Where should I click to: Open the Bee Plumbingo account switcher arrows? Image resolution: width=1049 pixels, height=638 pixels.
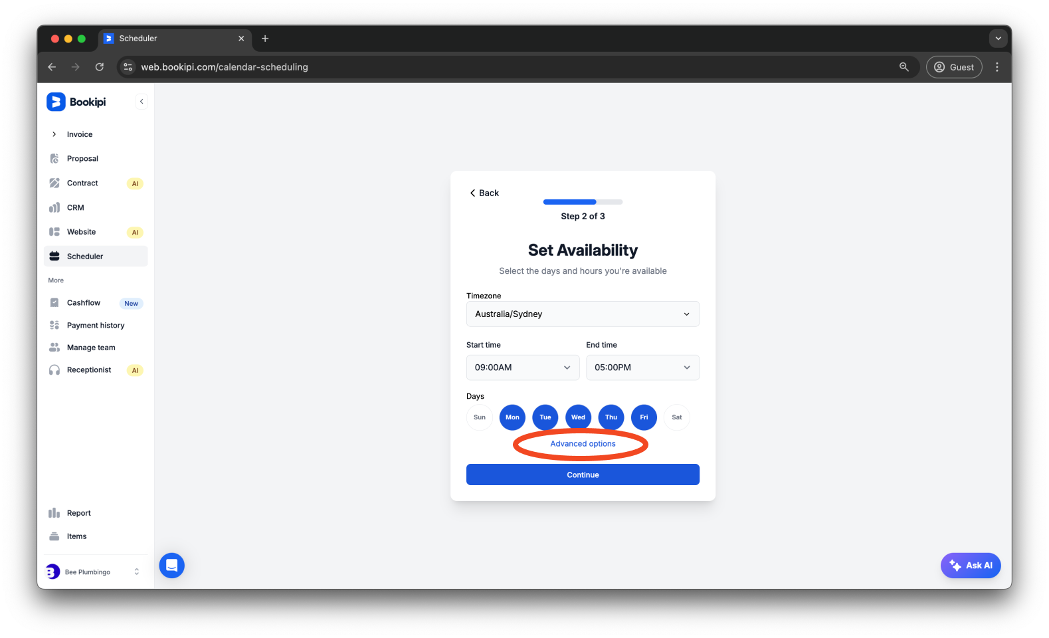click(x=137, y=572)
